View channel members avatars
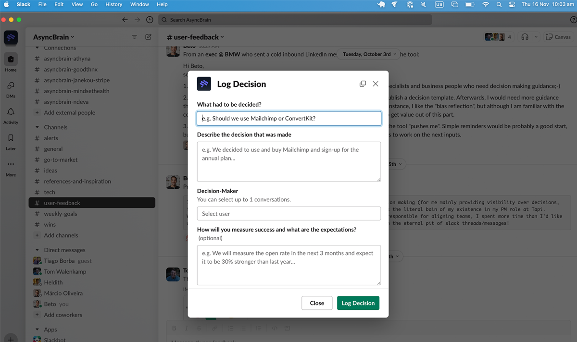This screenshot has height=342, width=577. pos(498,37)
